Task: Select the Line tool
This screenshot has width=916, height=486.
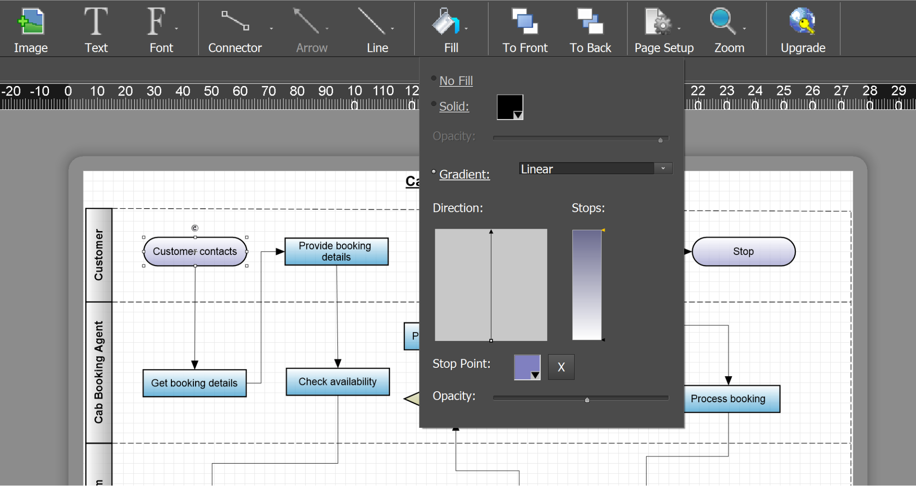Action: [376, 27]
